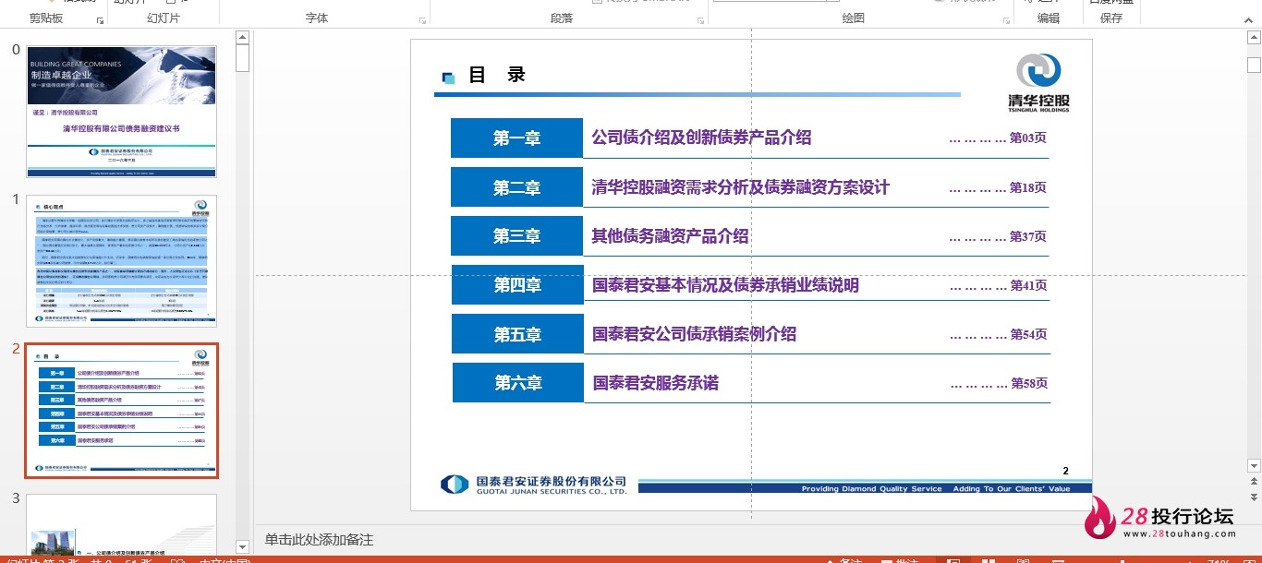1262x563 pixels.
Task: Click text 公司债介绍及创新债券产品介绍
Action: tap(701, 138)
